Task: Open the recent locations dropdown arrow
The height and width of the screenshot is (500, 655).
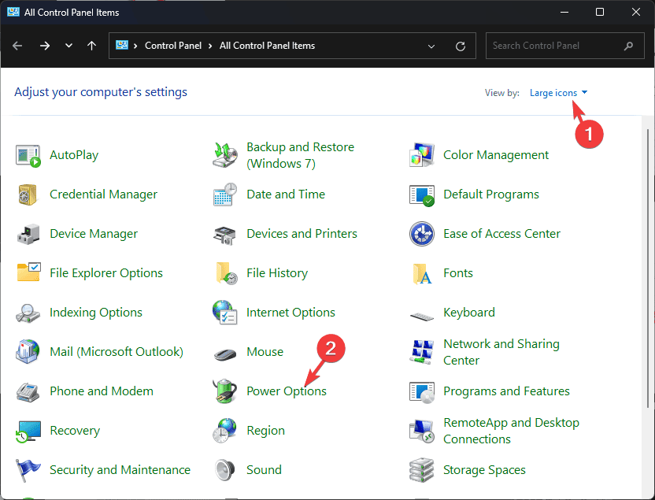Action: (69, 46)
